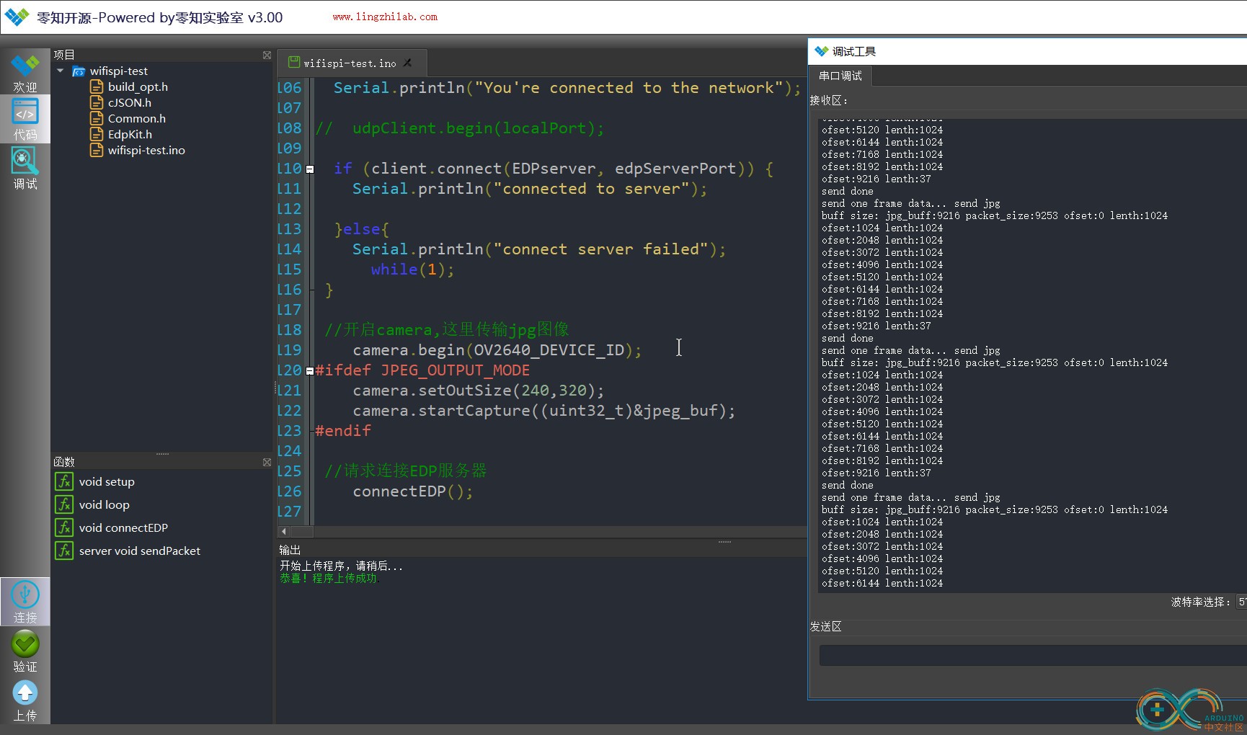Close the 函数 functions panel

coord(267,462)
